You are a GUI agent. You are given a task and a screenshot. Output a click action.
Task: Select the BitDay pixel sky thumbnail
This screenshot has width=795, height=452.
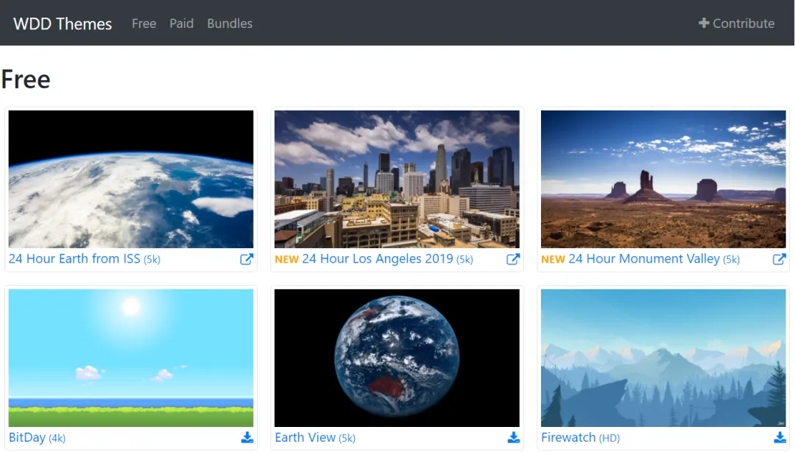pos(131,358)
